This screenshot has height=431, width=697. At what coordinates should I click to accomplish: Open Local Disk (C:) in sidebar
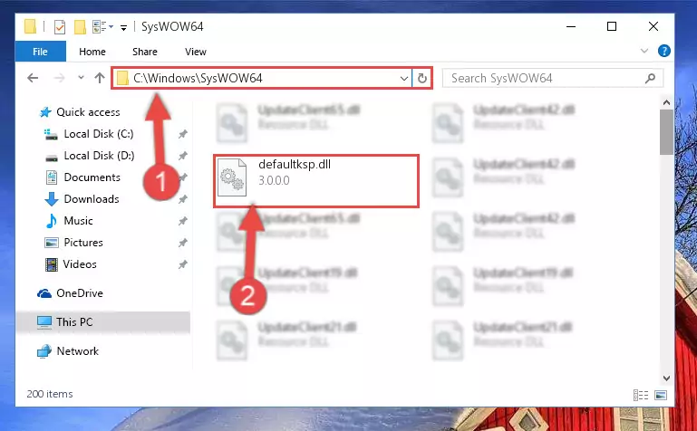click(x=99, y=134)
